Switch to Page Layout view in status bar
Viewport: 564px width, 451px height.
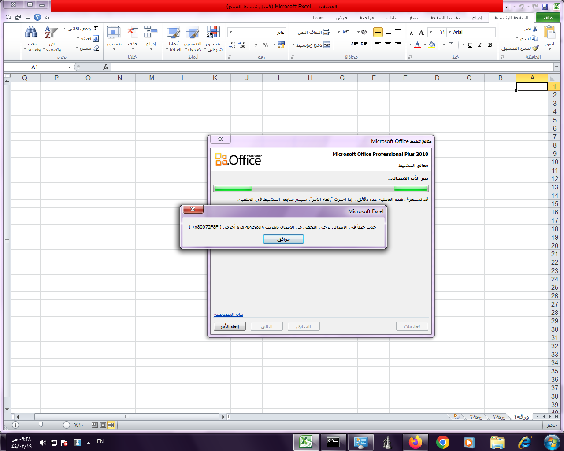(103, 425)
